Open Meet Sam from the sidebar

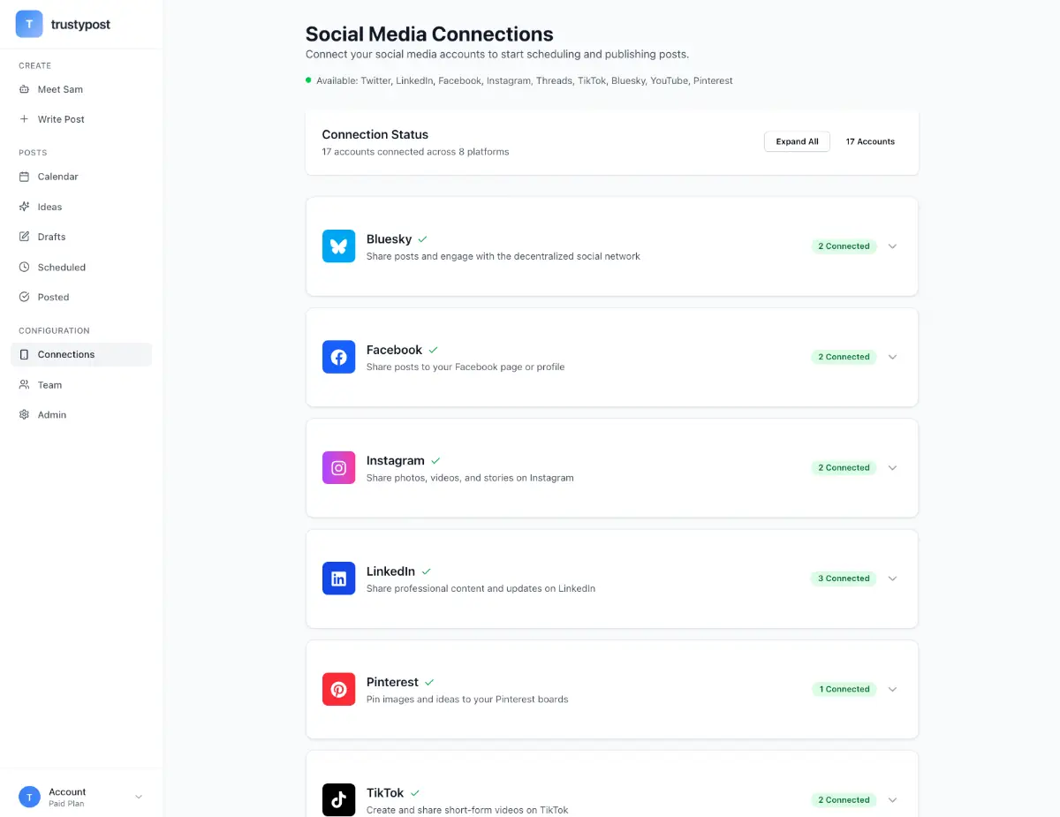click(60, 89)
